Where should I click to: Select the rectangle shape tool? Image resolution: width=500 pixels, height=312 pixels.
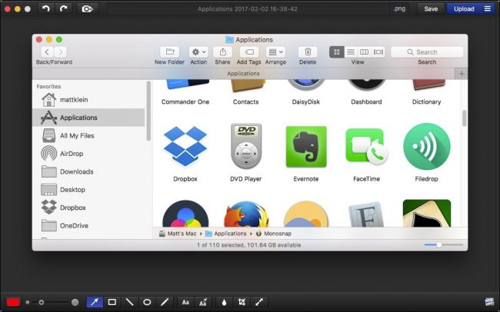(x=112, y=302)
